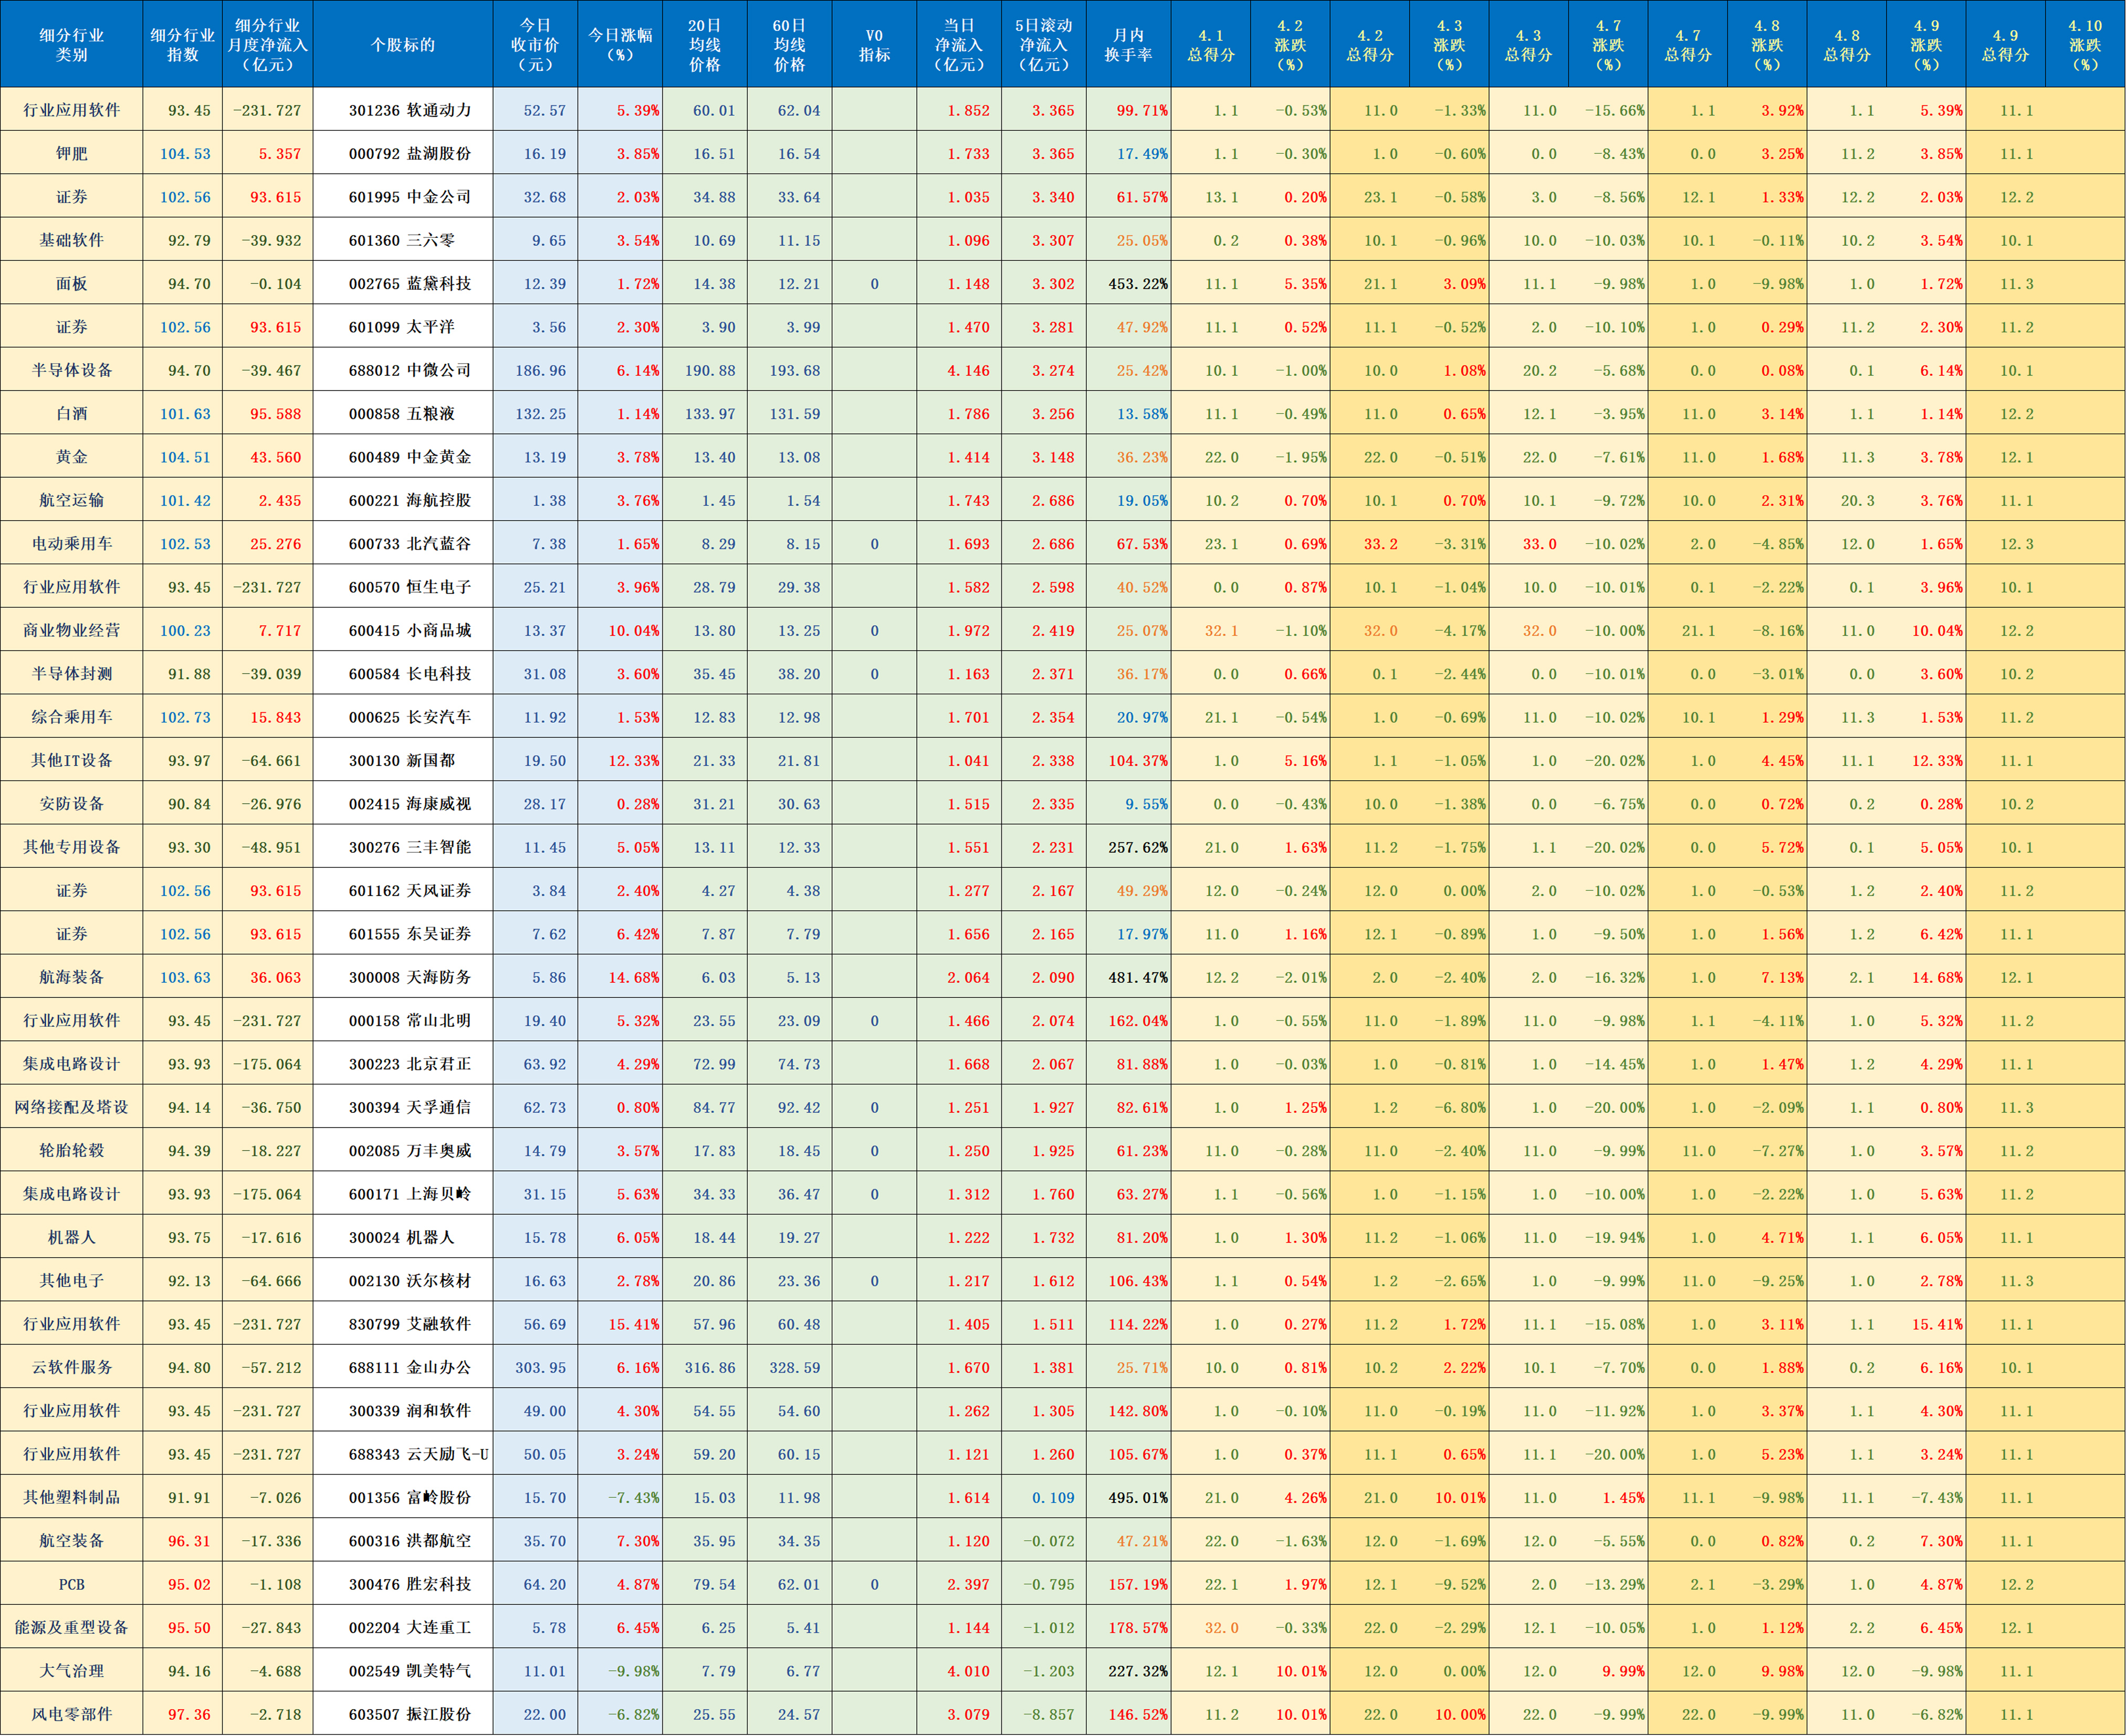2126x1736 pixels.
Task: Click the 网络接配及塔设 industry cell
Action: point(72,1107)
